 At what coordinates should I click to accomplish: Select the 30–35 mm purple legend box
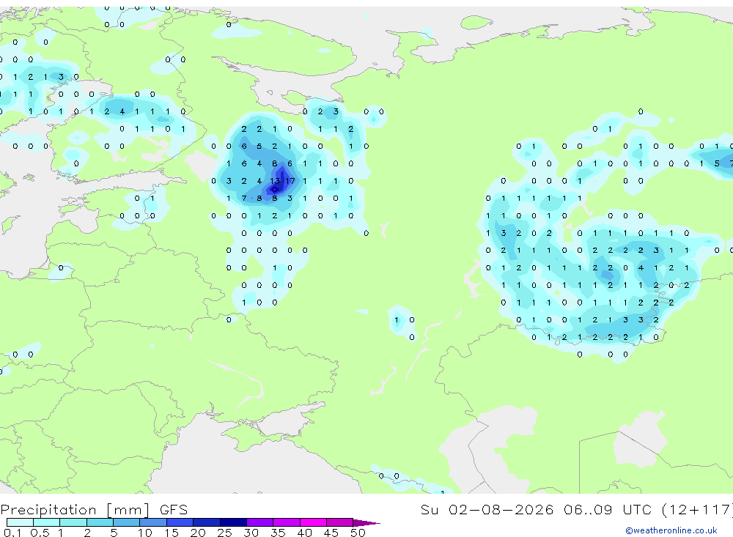[x=259, y=522]
